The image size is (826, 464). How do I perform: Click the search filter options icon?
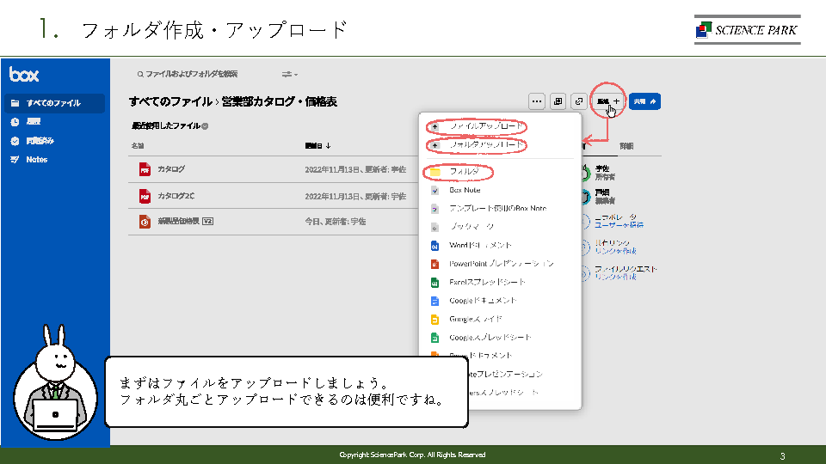pos(289,74)
